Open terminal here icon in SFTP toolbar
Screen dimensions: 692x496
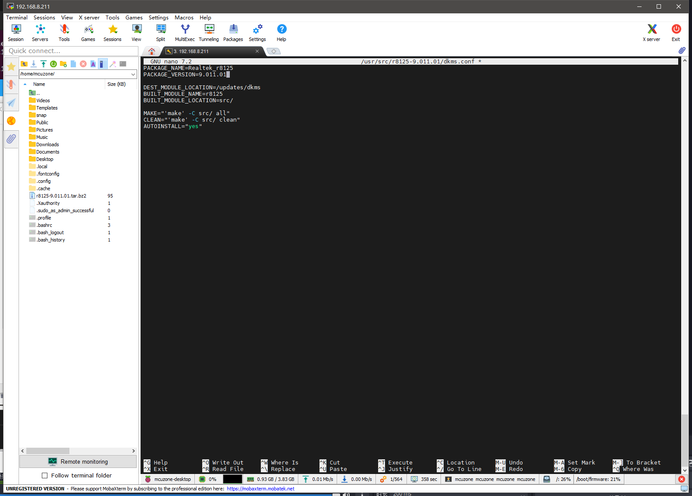[123, 64]
